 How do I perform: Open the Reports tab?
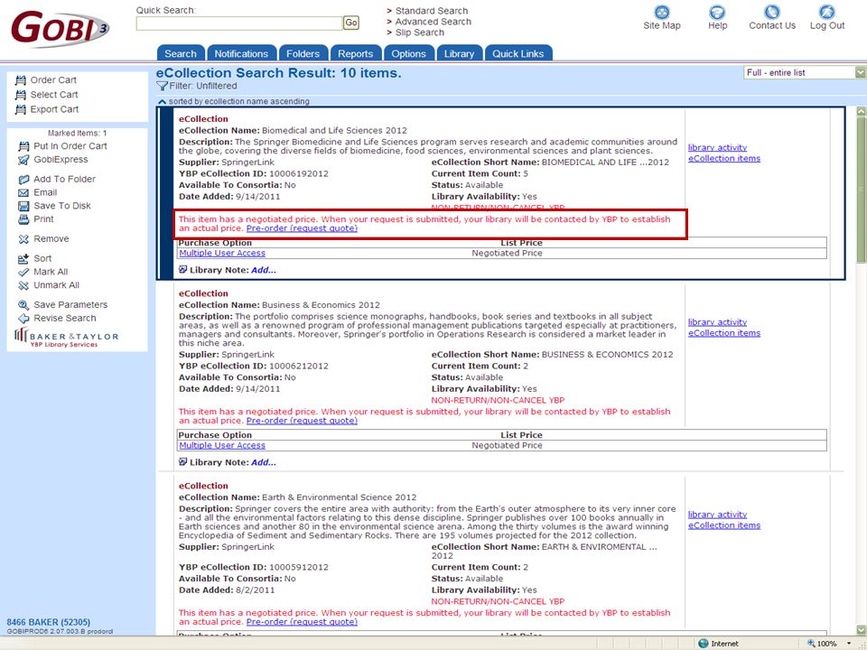coord(356,53)
